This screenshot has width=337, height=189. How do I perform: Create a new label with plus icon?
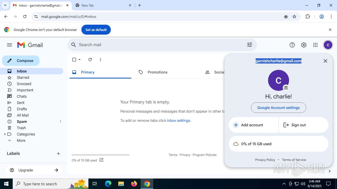pos(58,154)
